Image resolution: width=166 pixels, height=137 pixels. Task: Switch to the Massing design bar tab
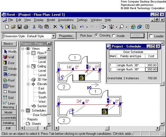pyautogui.click(x=9, y=107)
